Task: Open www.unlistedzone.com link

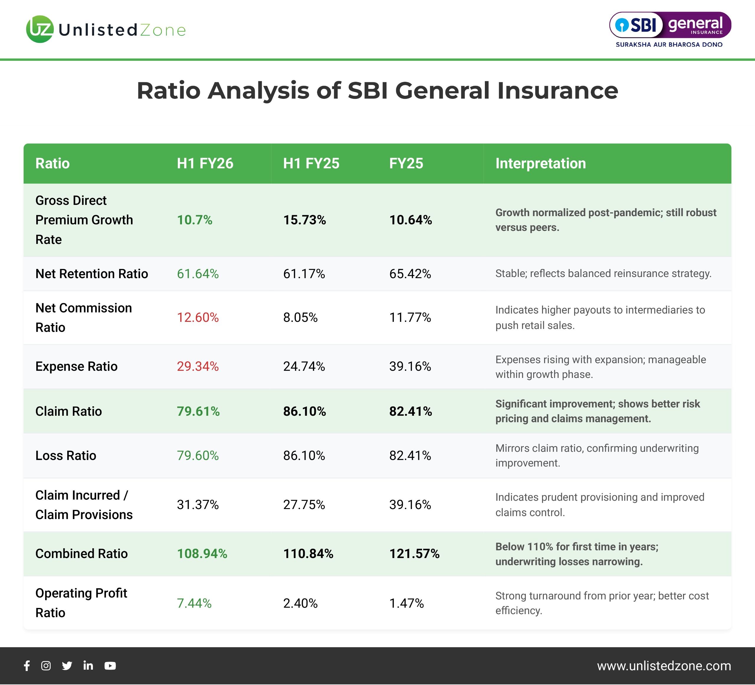Action: (664, 666)
